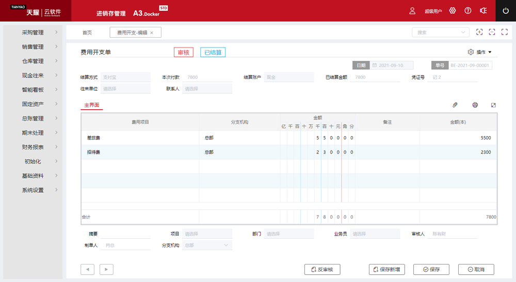516x282 pixels.
Task: Click the 摘要 input field
Action: 125,234
